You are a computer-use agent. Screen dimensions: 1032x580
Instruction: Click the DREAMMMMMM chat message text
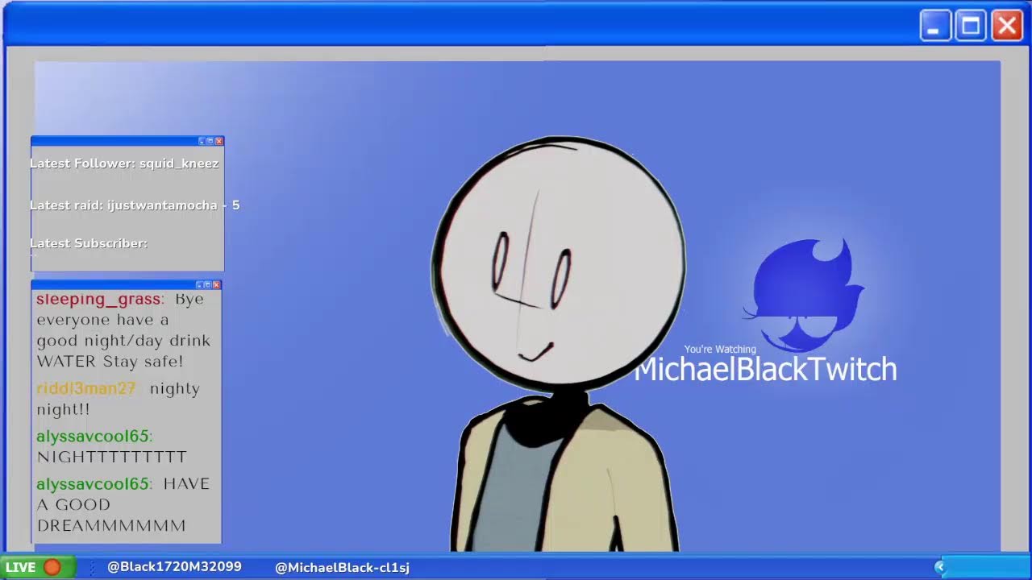111,526
